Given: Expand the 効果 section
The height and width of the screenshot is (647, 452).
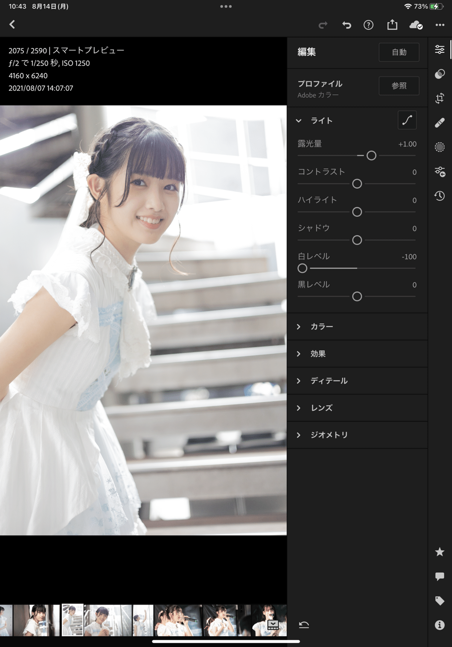Looking at the screenshot, I should pyautogui.click(x=357, y=354).
